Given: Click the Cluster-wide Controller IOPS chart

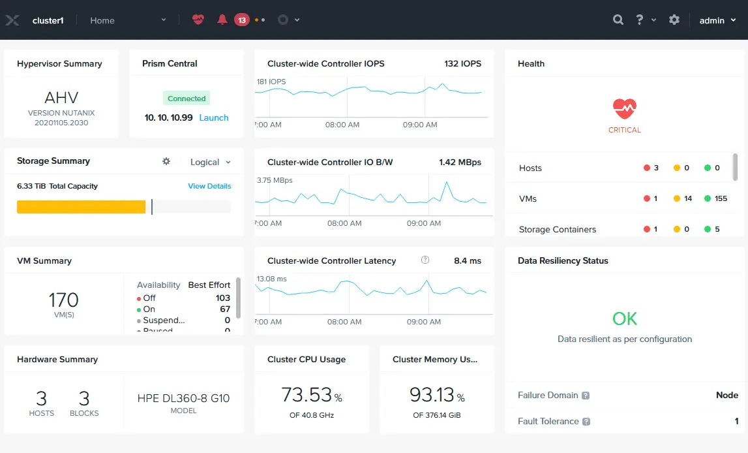Looking at the screenshot, I should (x=371, y=98).
